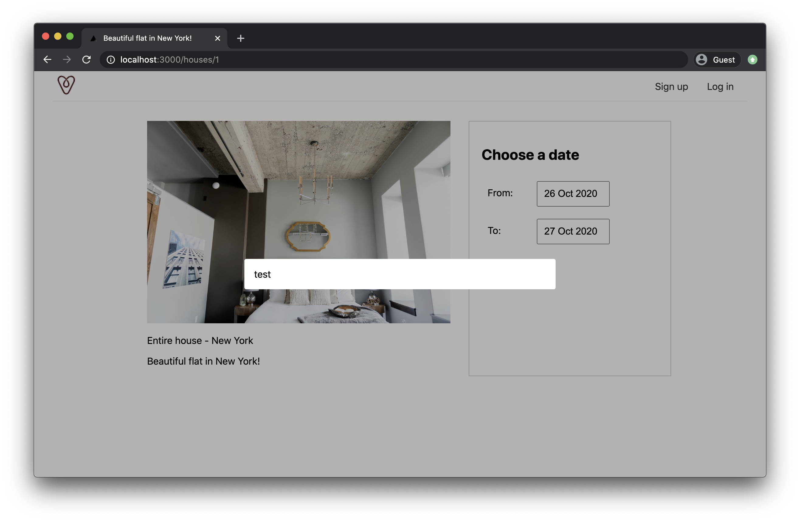
Task: Click the browser forward arrow
Action: click(x=67, y=60)
